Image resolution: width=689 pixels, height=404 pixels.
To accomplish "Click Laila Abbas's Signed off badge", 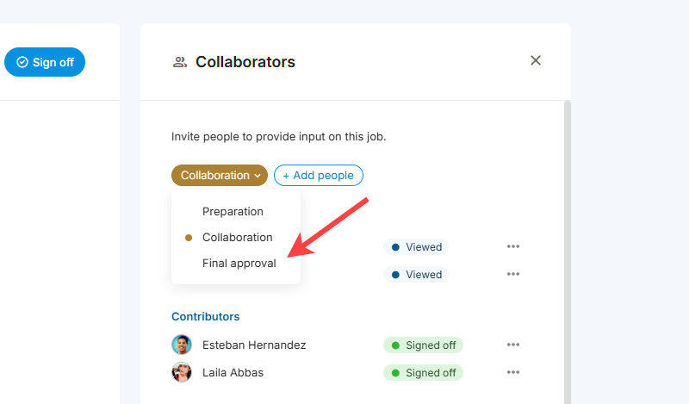I will 423,373.
